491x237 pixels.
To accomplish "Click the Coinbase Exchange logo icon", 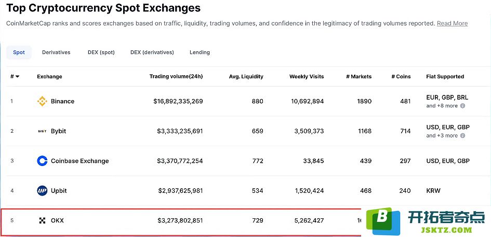I will pyautogui.click(x=42, y=161).
